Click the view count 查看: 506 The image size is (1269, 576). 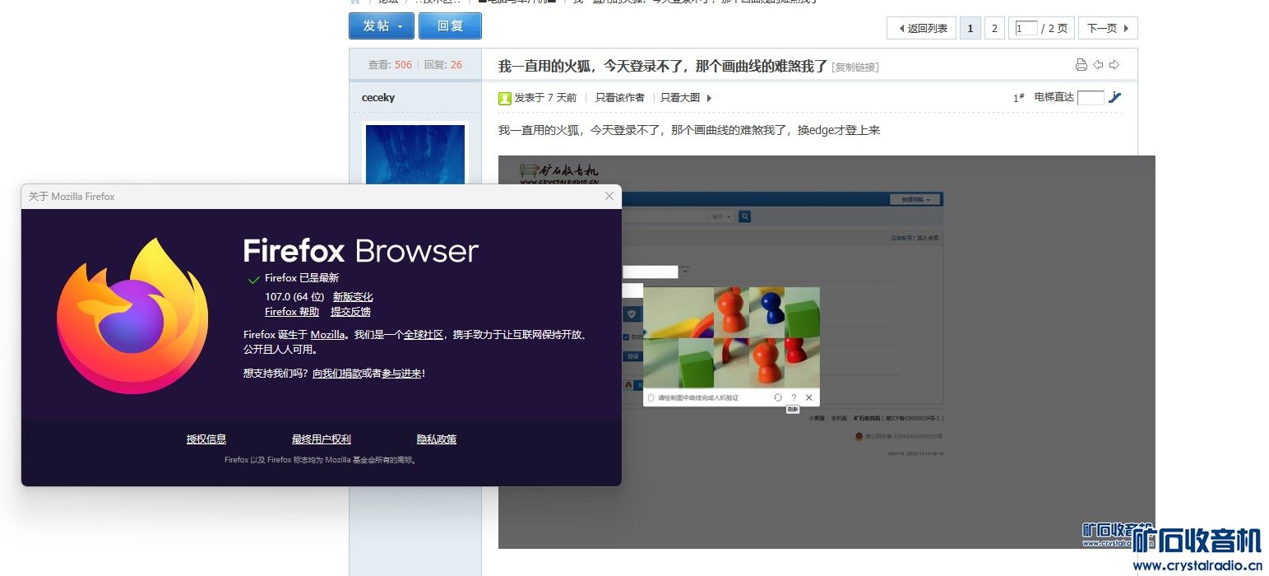[390, 65]
